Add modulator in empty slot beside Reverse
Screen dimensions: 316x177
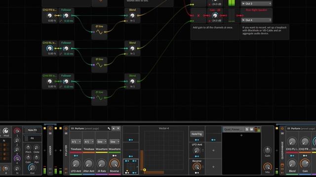coord(213,167)
